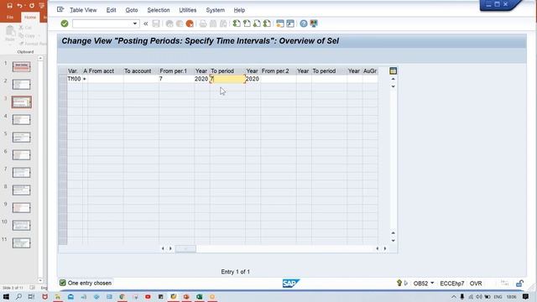The image size is (537, 302).
Task: Select PowerPoint slide 11 thumbnail
Action: 21,242
